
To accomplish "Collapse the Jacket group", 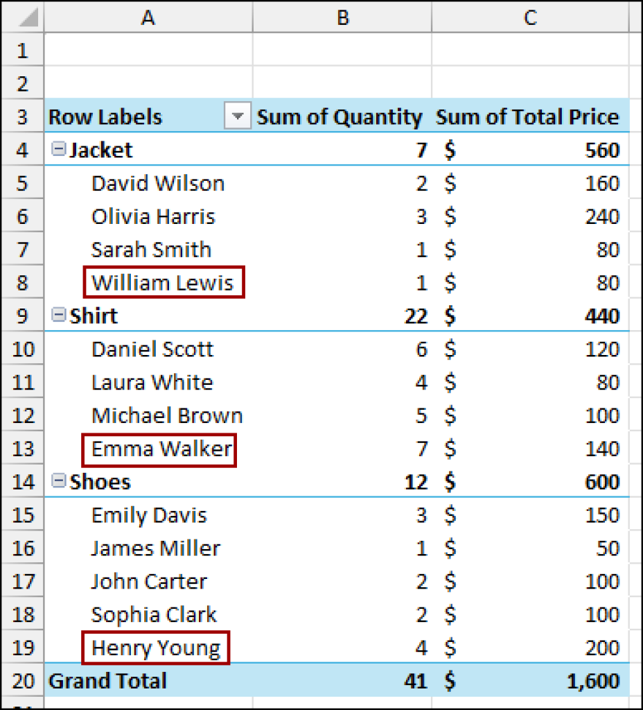I will pos(58,148).
